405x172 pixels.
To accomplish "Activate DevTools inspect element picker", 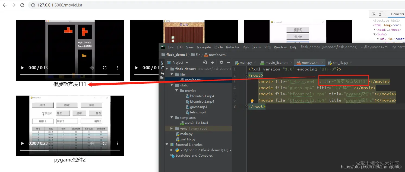I will pos(374,14).
